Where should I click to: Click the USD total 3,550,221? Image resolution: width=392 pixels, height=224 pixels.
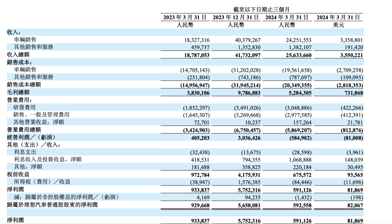pos(351,55)
